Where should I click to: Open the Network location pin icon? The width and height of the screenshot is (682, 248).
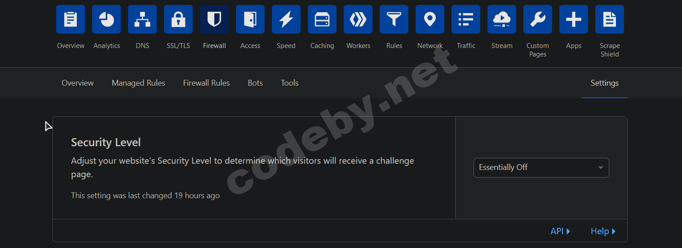click(430, 19)
